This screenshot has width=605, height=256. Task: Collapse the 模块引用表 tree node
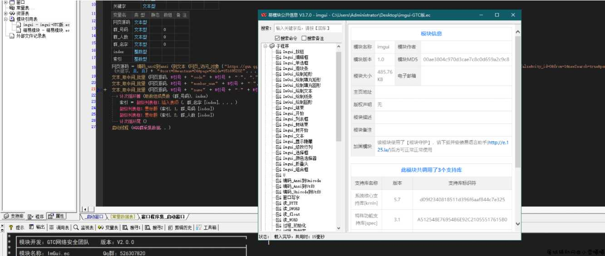pyautogui.click(x=6, y=19)
